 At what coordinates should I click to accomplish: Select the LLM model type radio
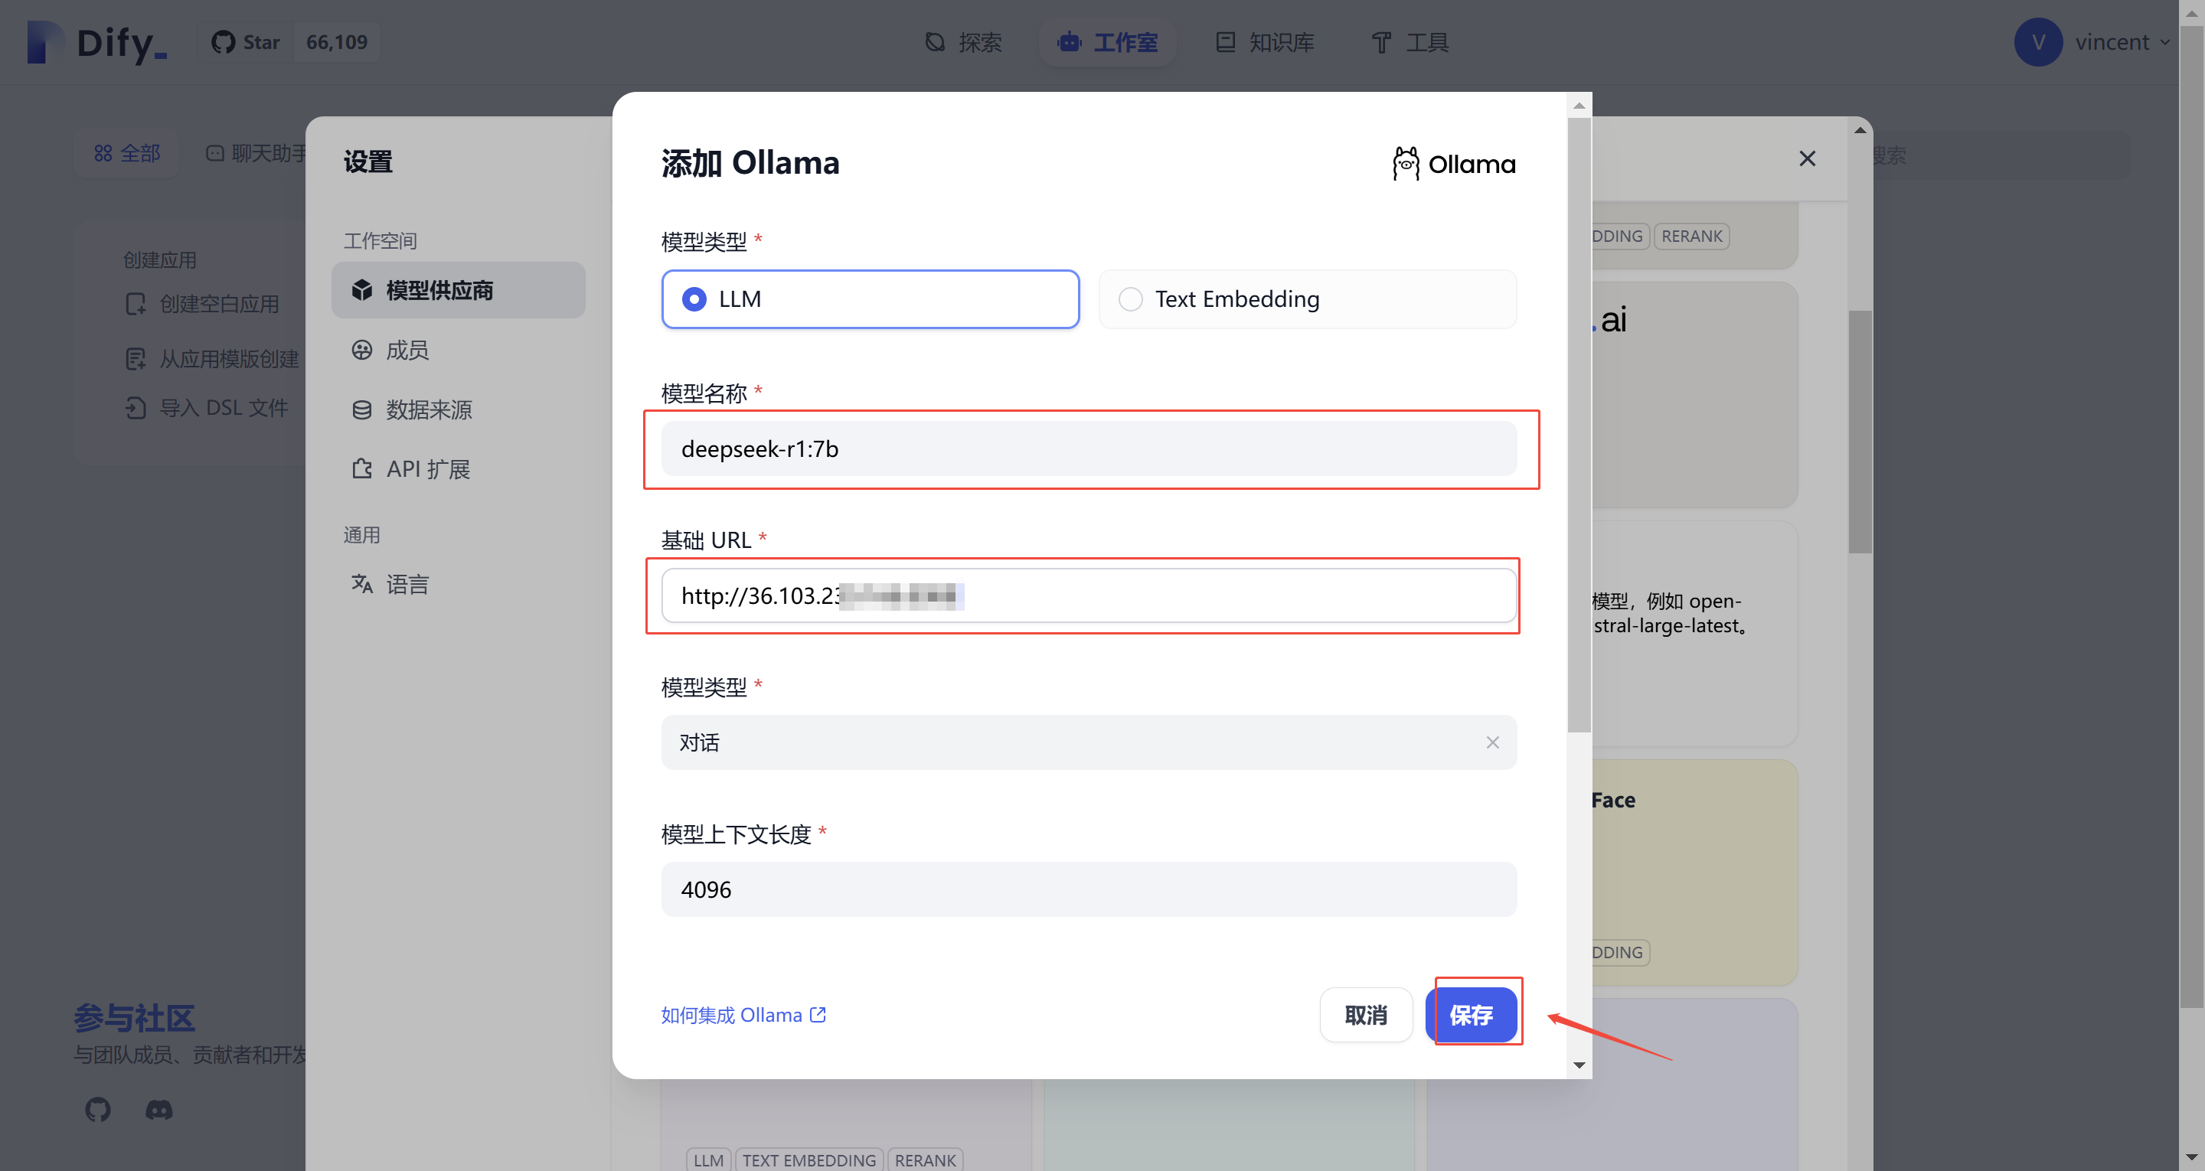coord(870,298)
